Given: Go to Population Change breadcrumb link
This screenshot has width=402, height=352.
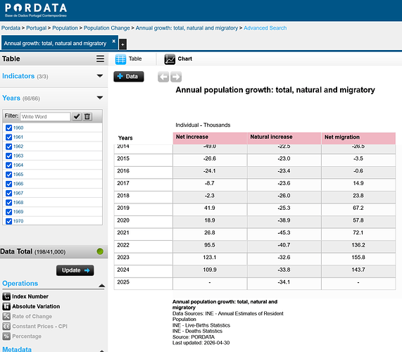Looking at the screenshot, I should [x=106, y=28].
